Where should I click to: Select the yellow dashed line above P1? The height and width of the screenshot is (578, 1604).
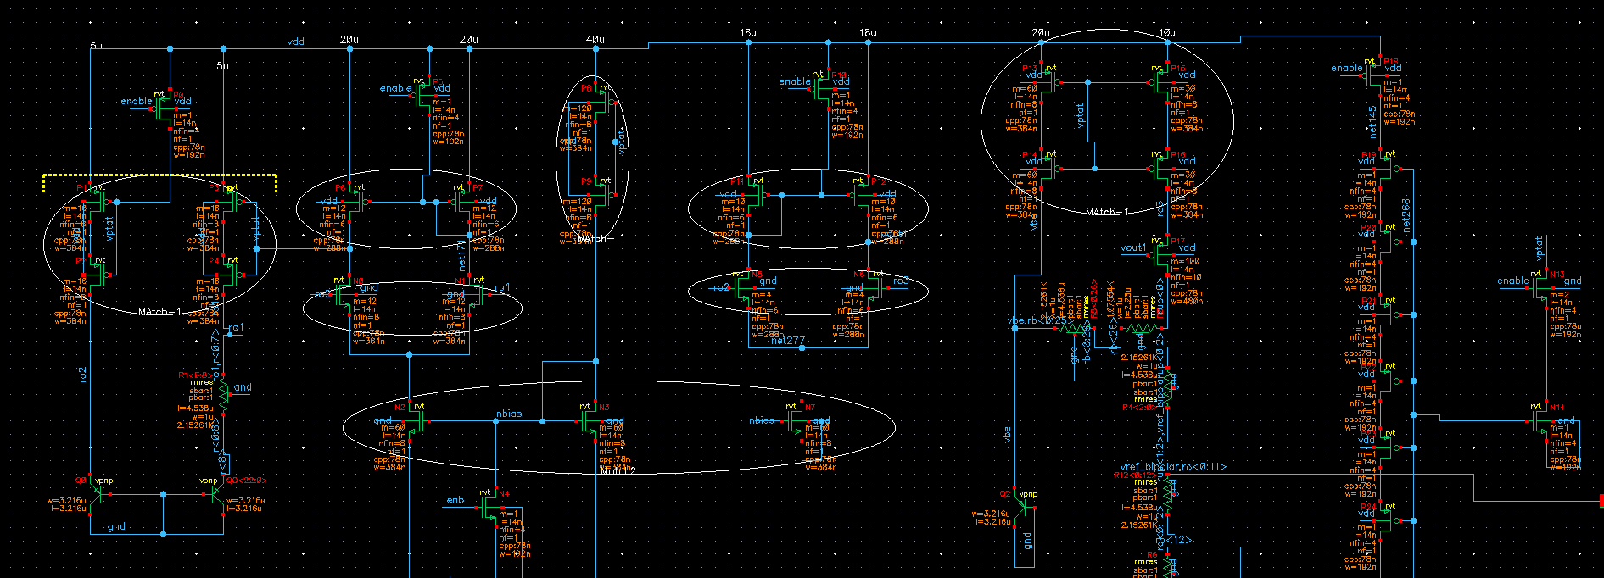click(x=159, y=176)
